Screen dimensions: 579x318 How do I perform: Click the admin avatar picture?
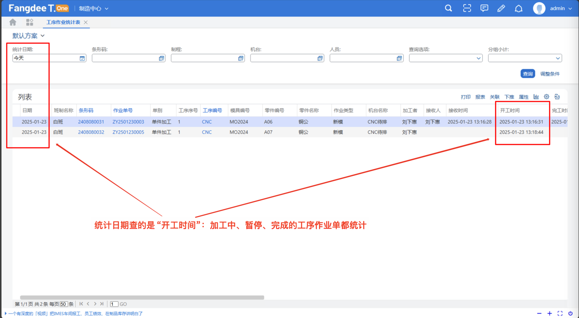(539, 8)
